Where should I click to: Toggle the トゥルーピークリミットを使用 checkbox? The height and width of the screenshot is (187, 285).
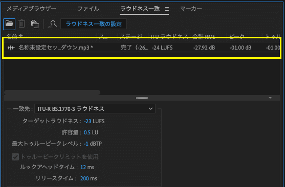click(15, 157)
